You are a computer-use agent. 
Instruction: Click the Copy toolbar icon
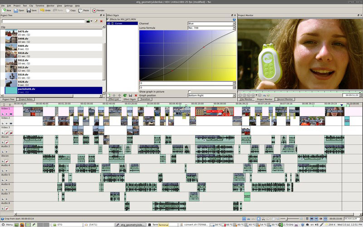tap(70, 10)
